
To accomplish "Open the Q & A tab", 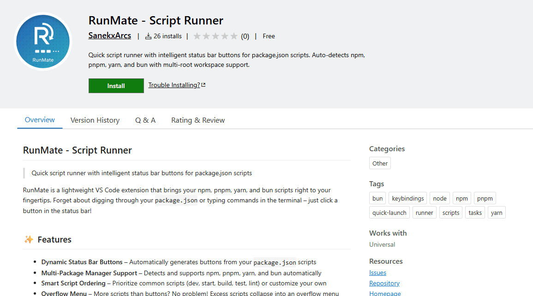I will (145, 120).
